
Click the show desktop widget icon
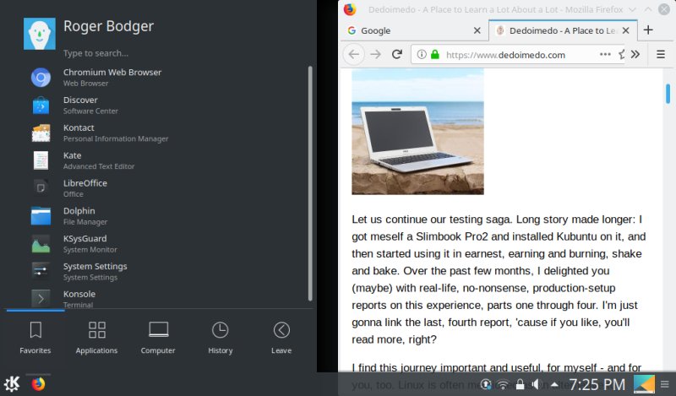click(x=644, y=383)
